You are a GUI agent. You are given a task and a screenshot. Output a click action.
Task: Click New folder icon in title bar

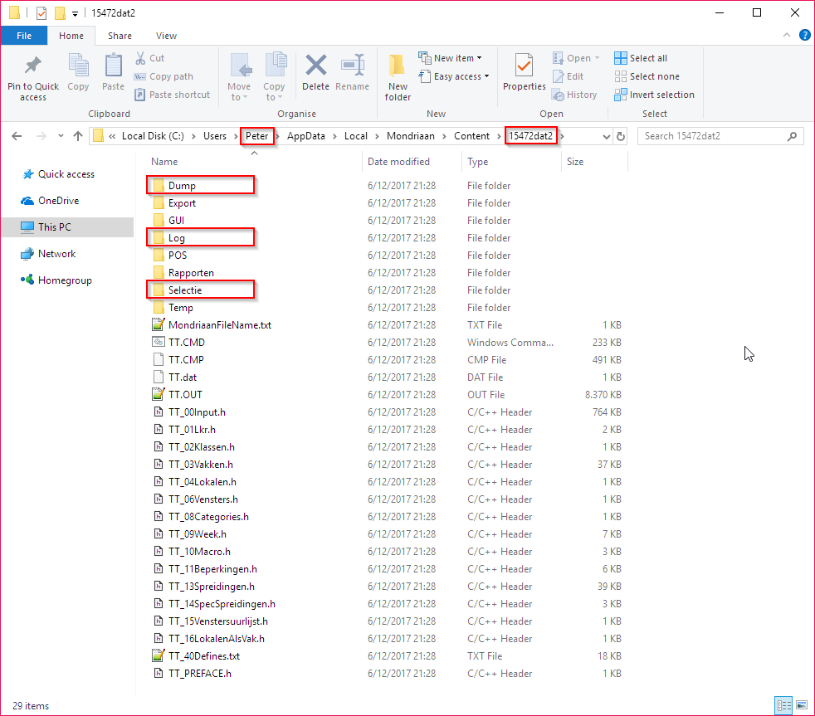pyautogui.click(x=61, y=13)
